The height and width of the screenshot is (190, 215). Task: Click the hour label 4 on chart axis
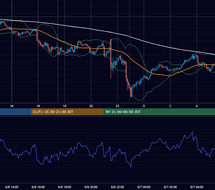(x=197, y=106)
